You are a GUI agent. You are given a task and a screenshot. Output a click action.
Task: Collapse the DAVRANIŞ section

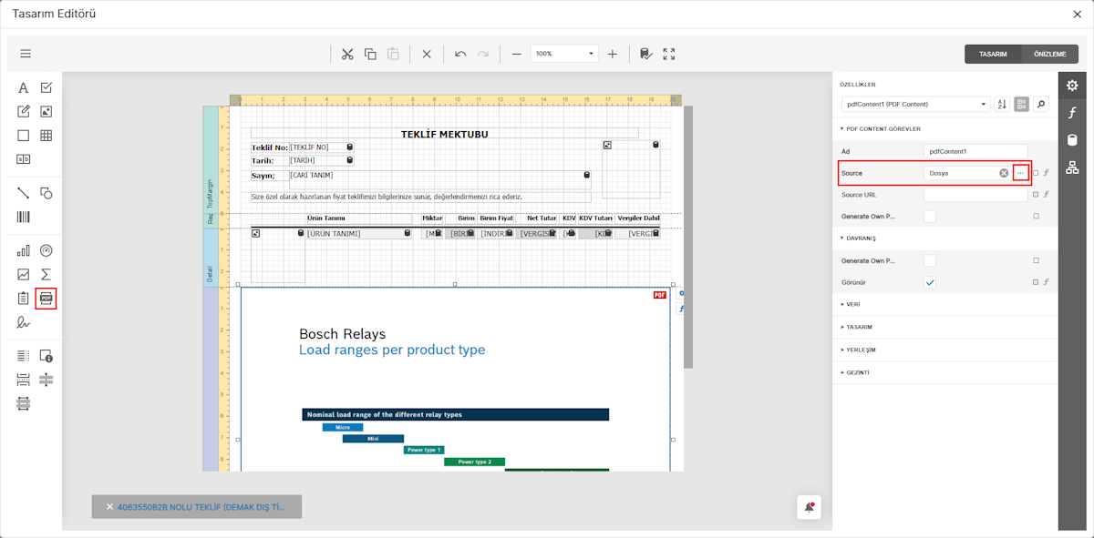(856, 239)
